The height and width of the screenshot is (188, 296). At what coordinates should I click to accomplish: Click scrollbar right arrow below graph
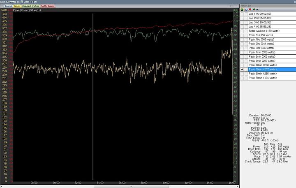pyautogui.click(x=238, y=186)
